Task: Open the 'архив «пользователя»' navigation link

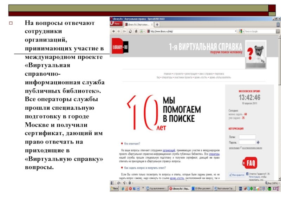Action: coord(220,77)
